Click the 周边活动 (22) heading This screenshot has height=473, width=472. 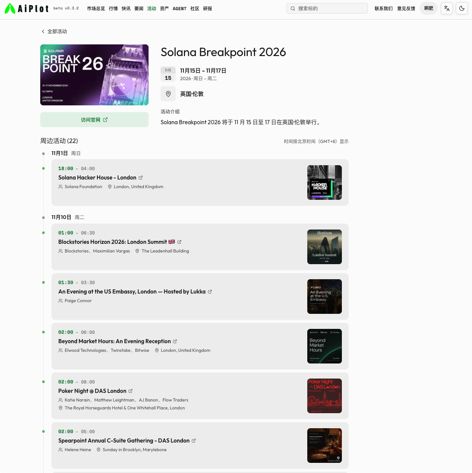click(x=59, y=141)
